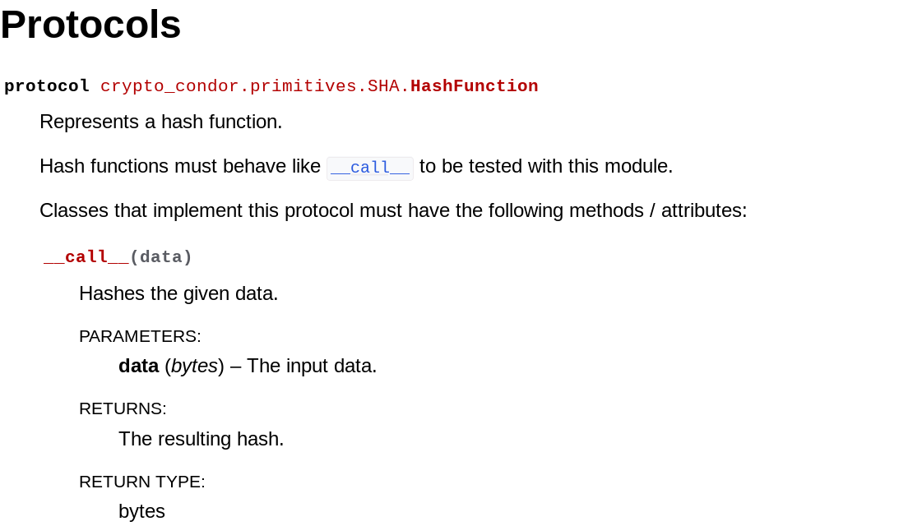The height and width of the screenshot is (526, 908).
Task: Click the crypto_condor.primitives.SHA module path
Action: (255, 86)
